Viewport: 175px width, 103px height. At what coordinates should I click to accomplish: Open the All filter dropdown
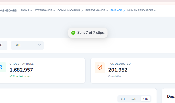[x=27, y=45]
